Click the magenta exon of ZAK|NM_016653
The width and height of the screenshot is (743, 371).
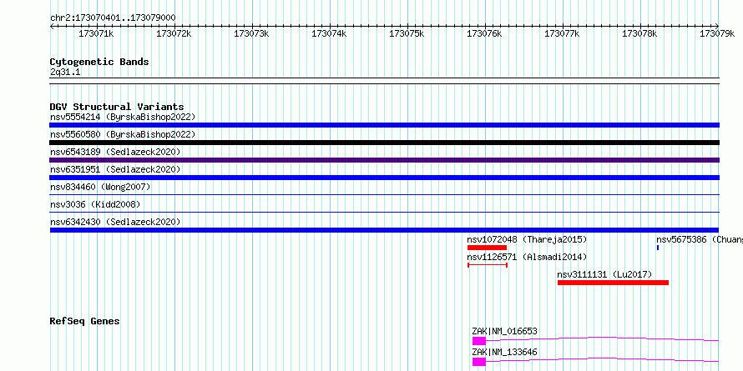pyautogui.click(x=479, y=341)
